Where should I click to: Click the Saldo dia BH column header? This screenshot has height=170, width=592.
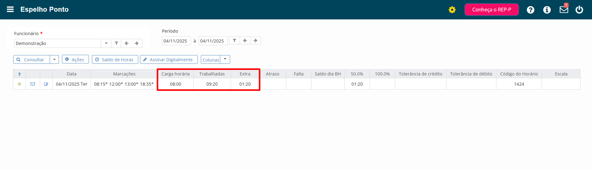328,74
